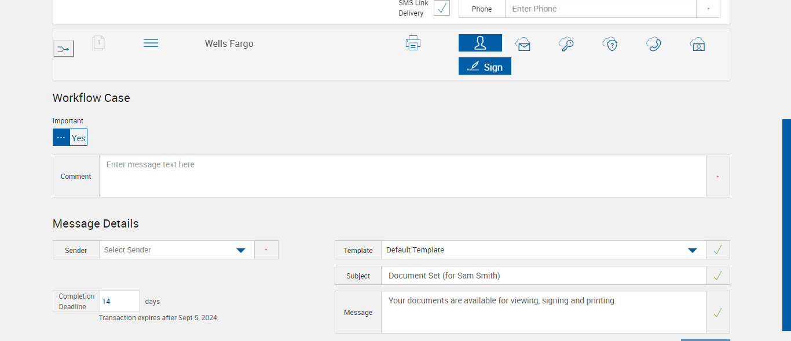Focus the Subject field text

(543, 276)
